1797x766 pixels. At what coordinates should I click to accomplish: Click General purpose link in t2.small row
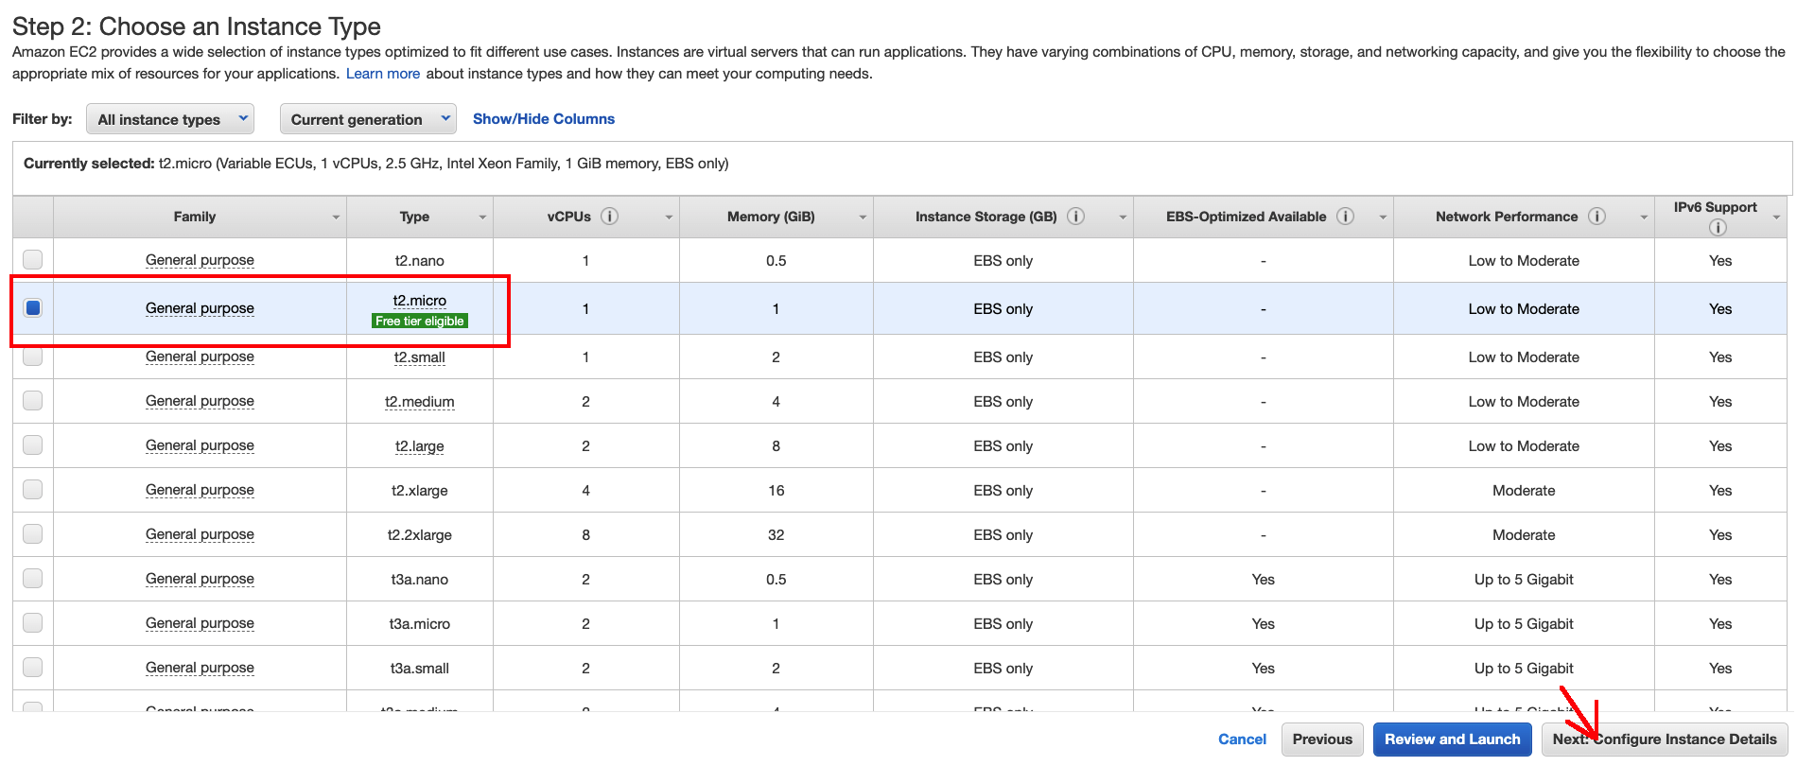pos(200,357)
